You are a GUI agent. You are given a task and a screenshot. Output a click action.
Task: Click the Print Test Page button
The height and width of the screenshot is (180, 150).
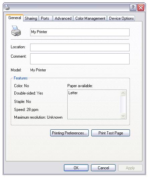[x=110, y=133]
